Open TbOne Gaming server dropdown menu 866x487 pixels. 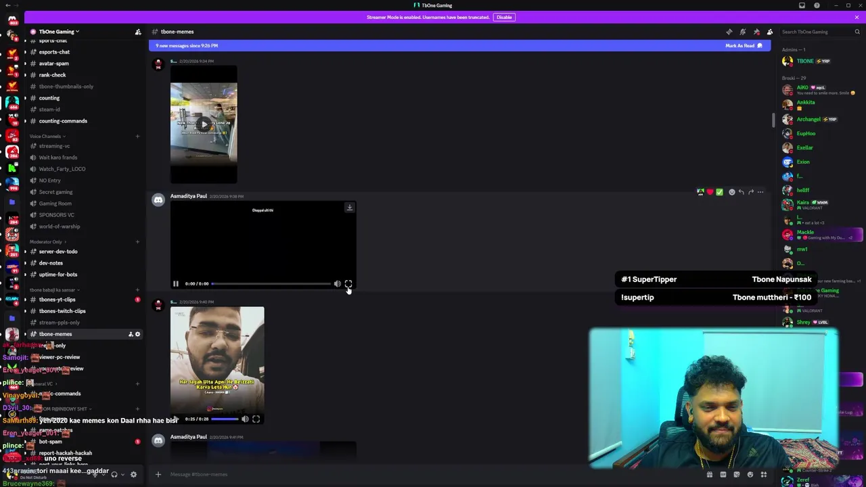point(60,32)
